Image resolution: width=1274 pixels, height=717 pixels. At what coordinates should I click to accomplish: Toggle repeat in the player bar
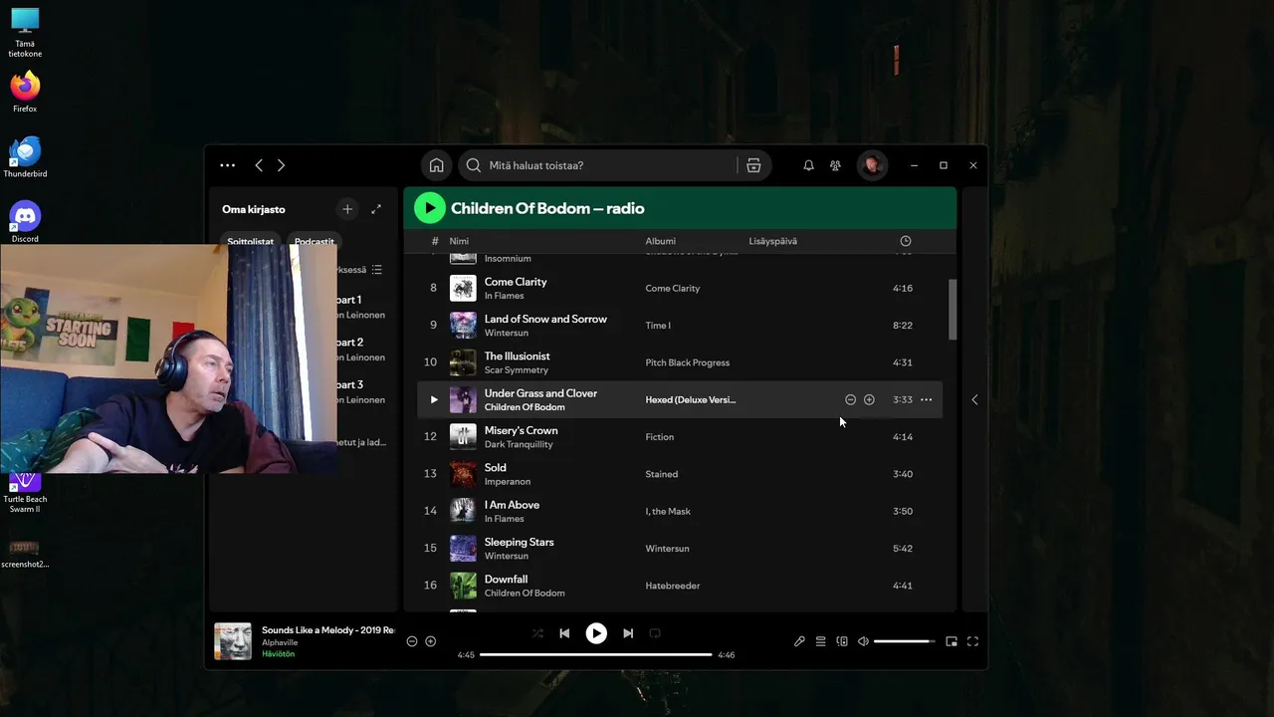coord(655,633)
